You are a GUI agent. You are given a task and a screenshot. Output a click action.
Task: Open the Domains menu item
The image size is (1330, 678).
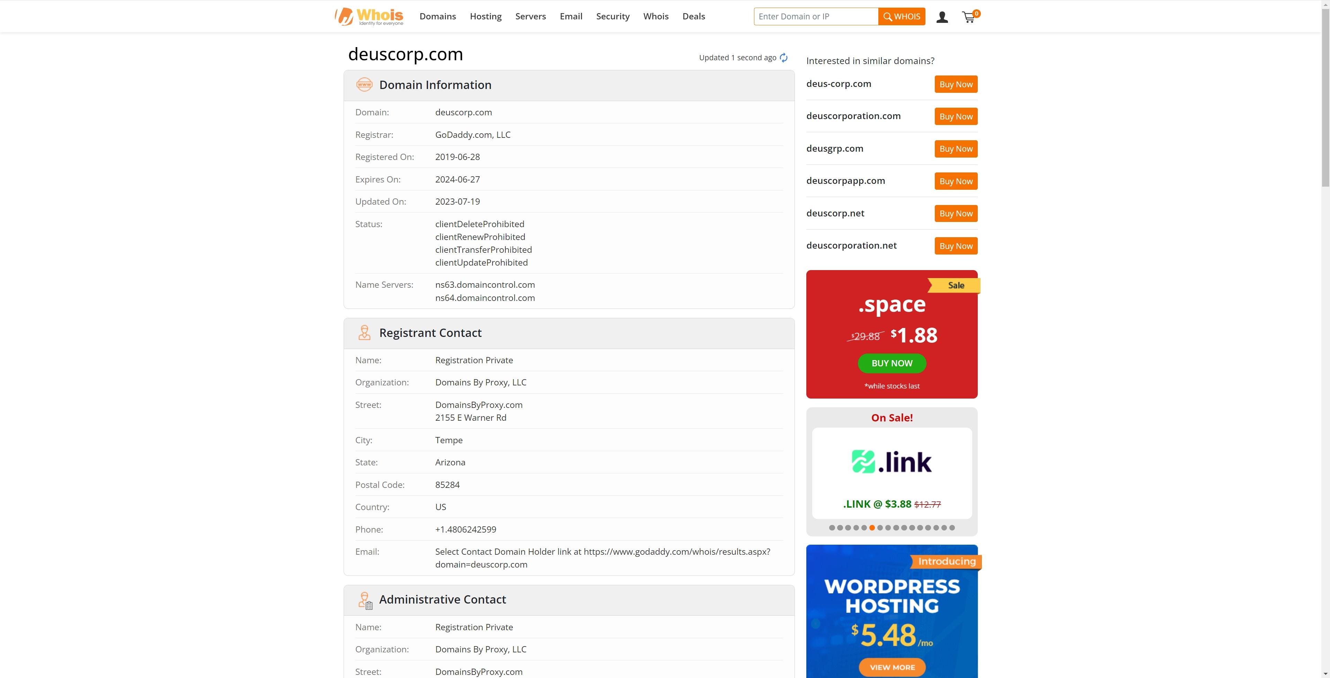point(437,16)
